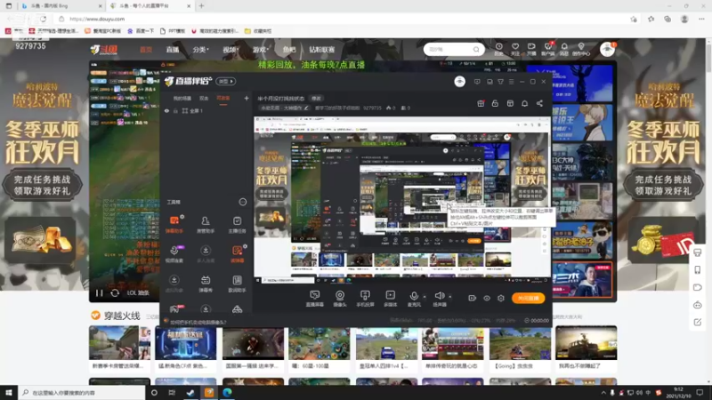
Task: Edit the stream category via the pencil icon
Action: click(306, 108)
